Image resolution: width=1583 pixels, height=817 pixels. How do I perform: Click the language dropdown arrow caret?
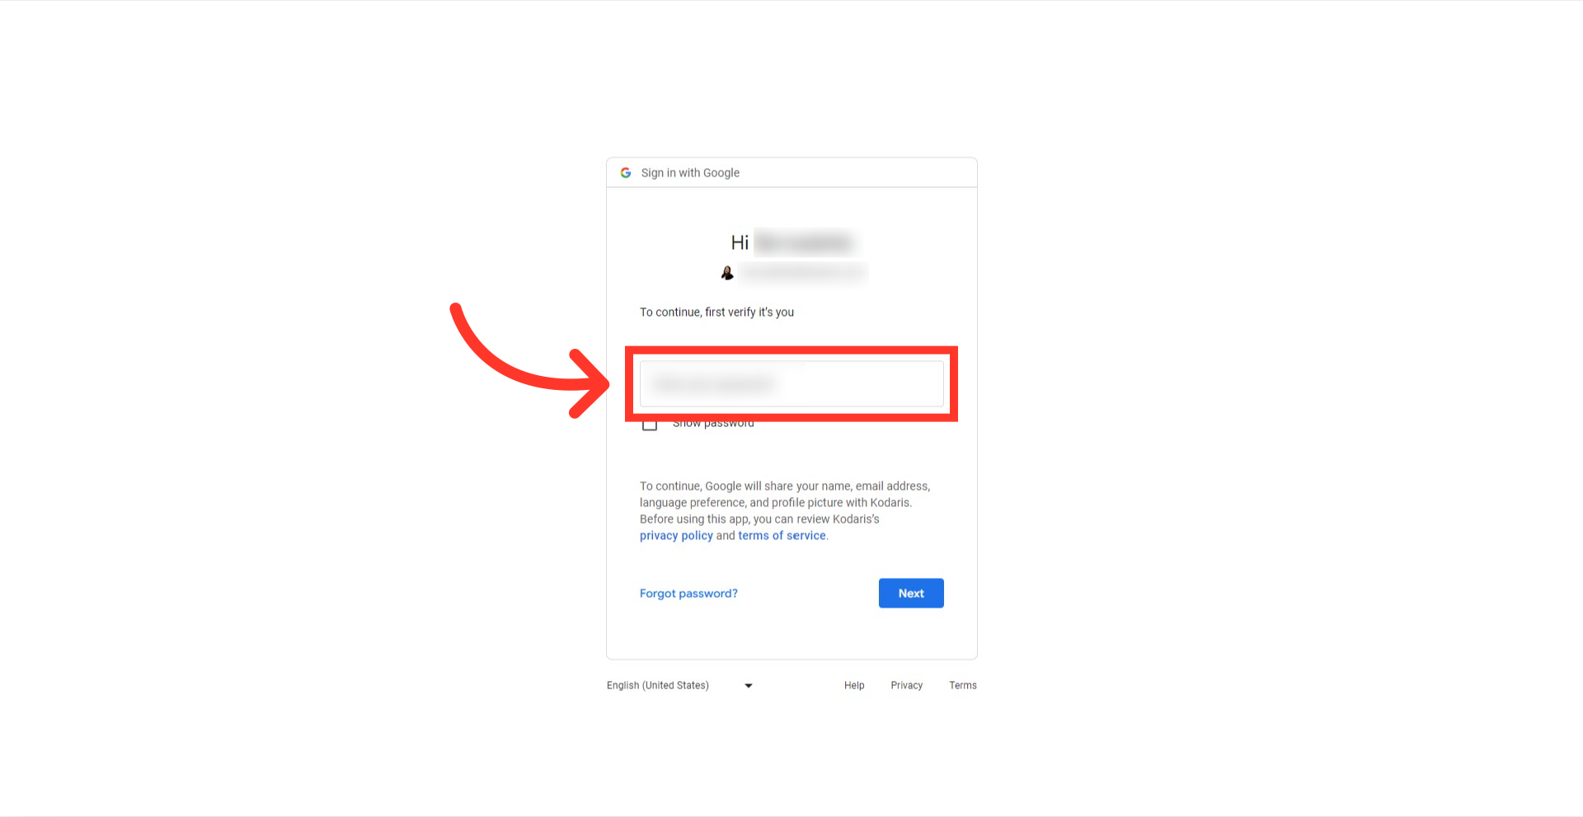(x=749, y=686)
